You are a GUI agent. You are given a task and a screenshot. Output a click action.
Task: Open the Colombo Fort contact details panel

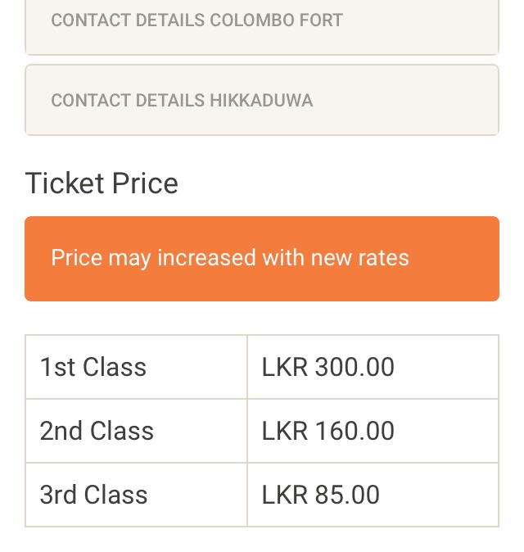coord(262,25)
